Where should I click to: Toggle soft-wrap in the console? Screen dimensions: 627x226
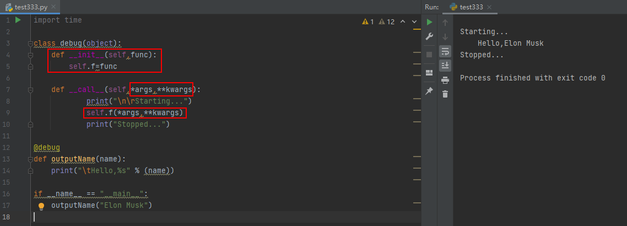(x=445, y=51)
